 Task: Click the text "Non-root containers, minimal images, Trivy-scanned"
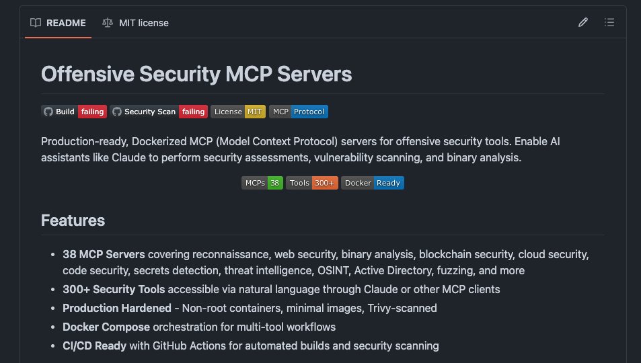[x=309, y=309]
